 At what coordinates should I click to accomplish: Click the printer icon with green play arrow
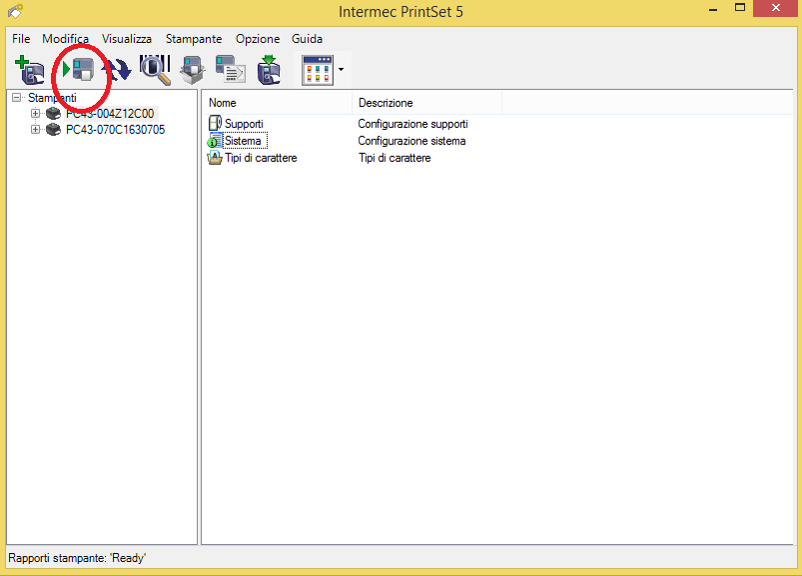click(x=78, y=69)
